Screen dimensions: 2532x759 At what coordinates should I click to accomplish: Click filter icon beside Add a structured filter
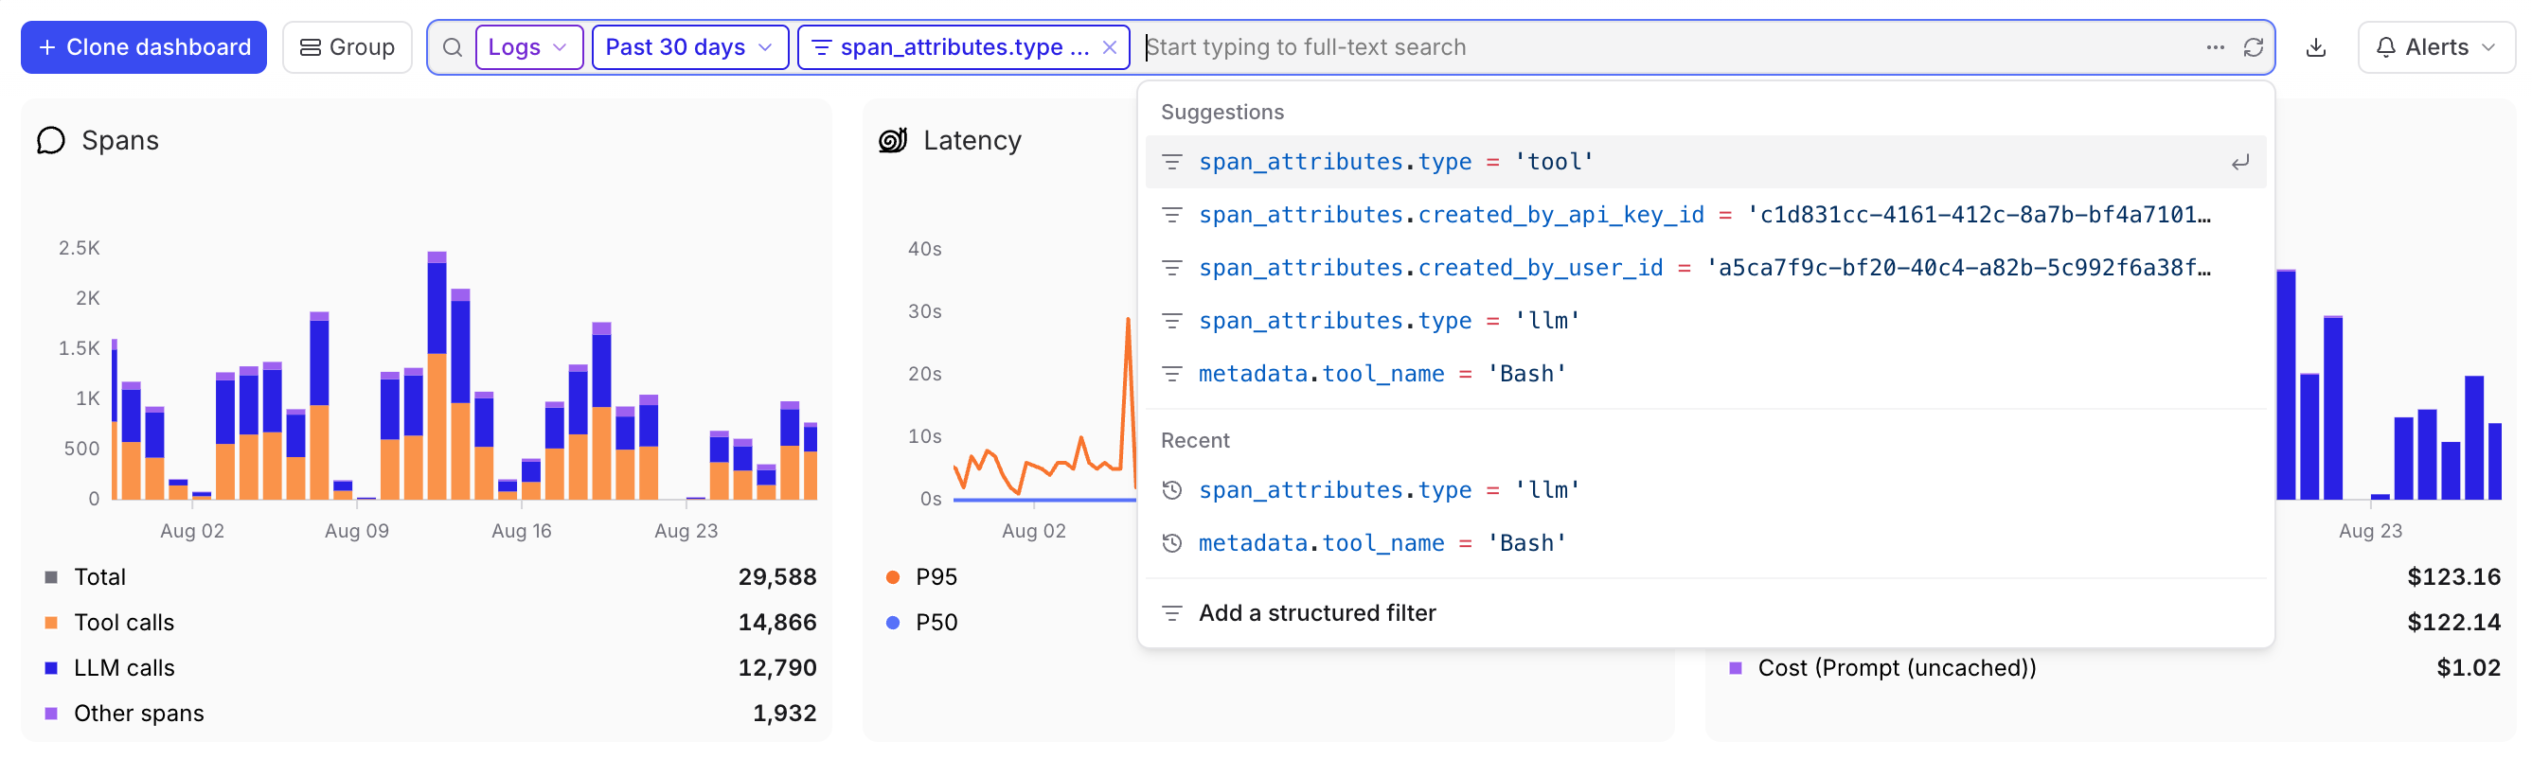pos(1171,612)
